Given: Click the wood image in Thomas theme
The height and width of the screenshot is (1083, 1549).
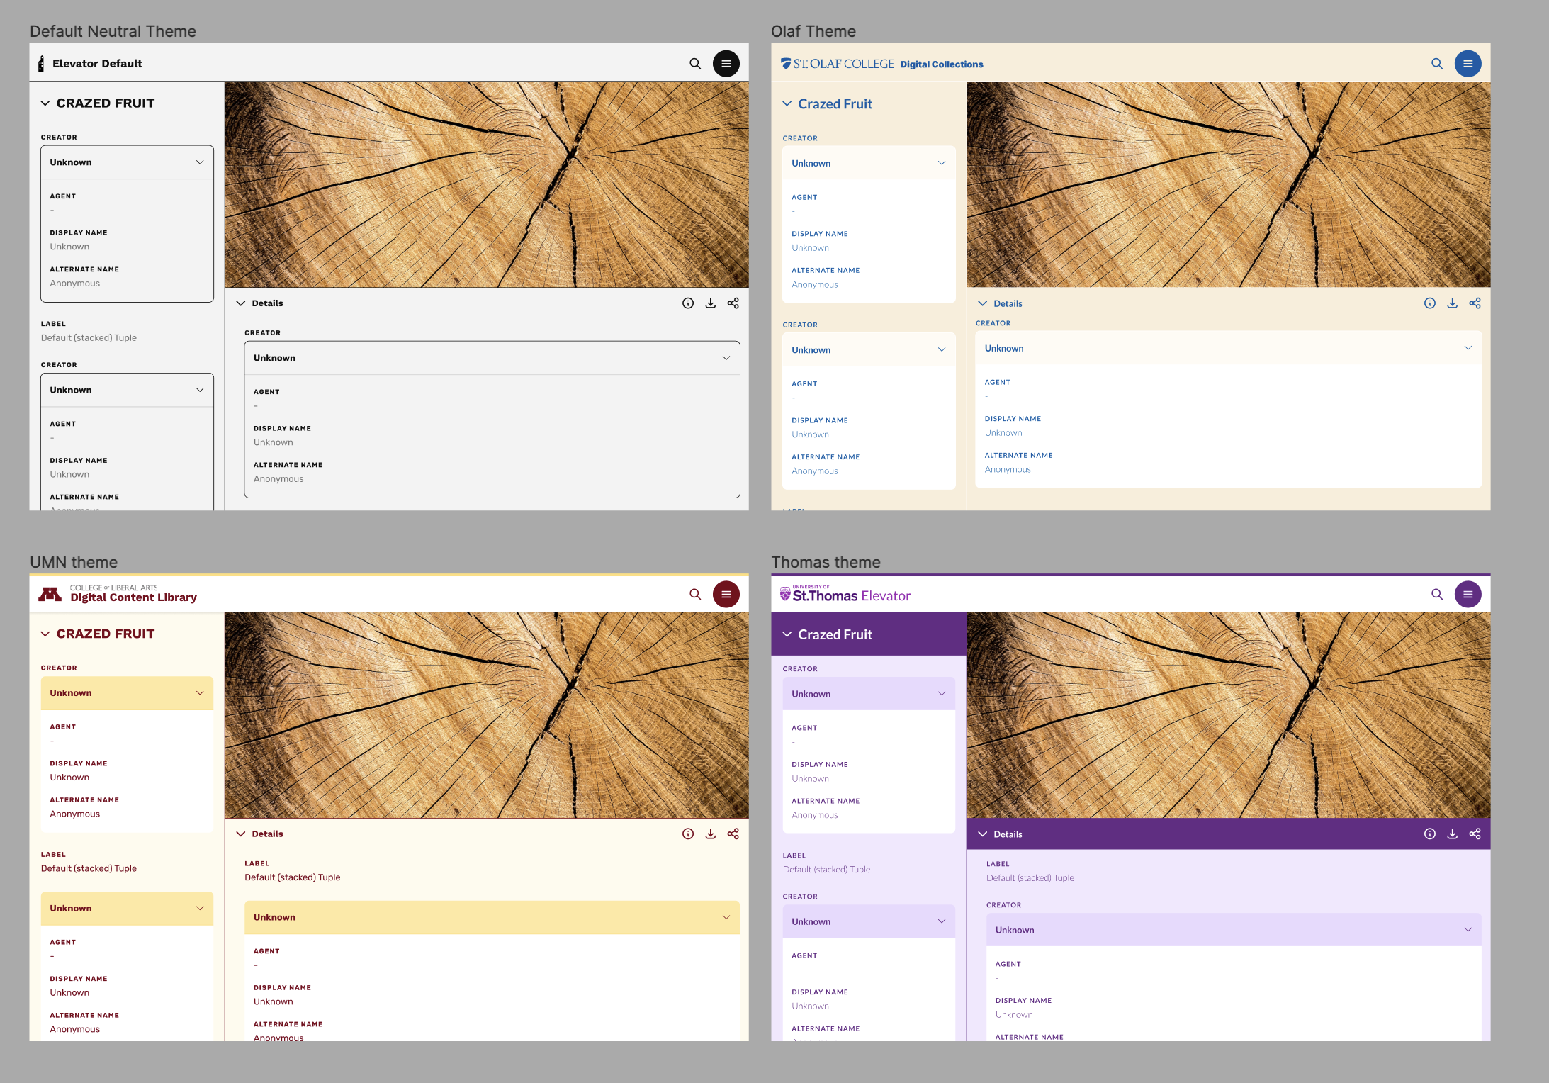Looking at the screenshot, I should [x=1229, y=715].
